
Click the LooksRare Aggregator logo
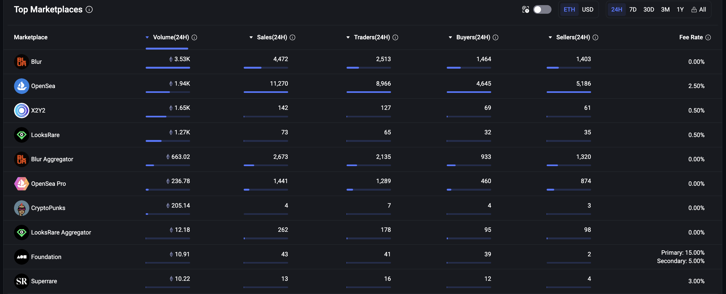pos(22,232)
